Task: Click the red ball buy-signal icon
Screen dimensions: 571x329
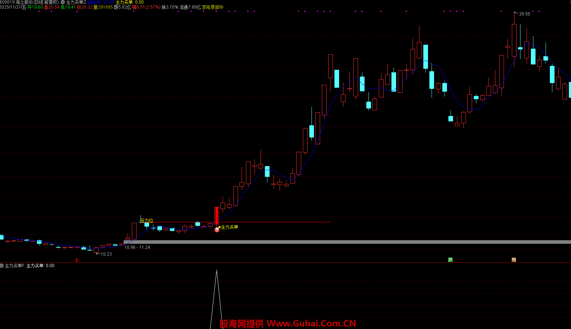Action: 216,230
